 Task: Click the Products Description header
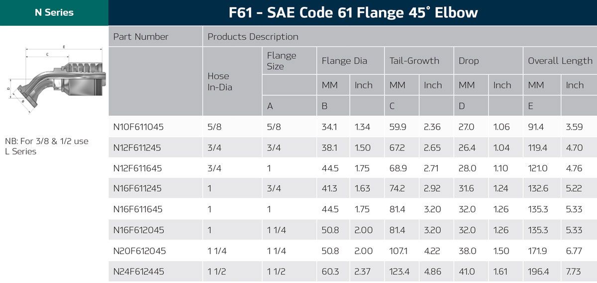point(253,37)
